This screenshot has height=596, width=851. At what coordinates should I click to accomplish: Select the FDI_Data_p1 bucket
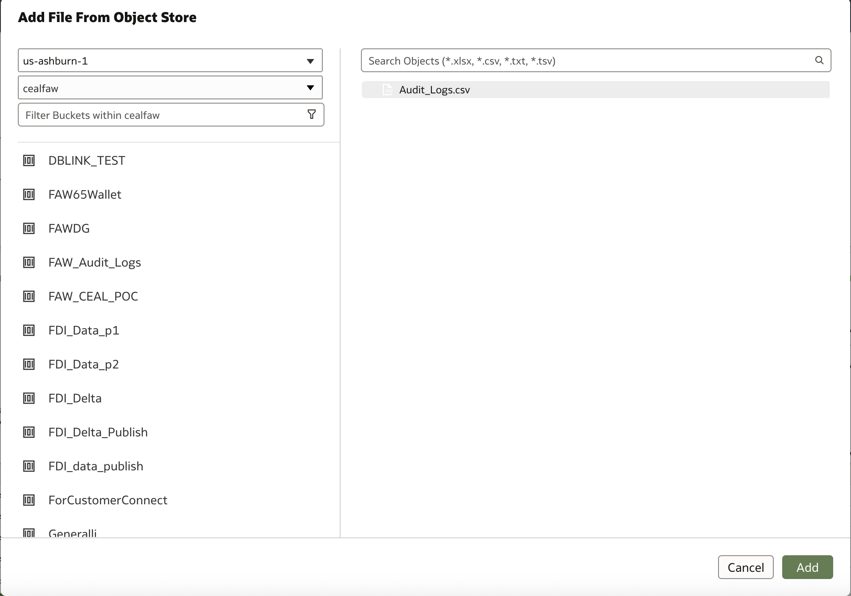coord(83,330)
